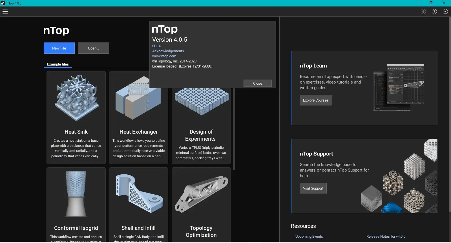Click the nTop app icon in title bar
This screenshot has width=451, height=243.
pos(3,3)
